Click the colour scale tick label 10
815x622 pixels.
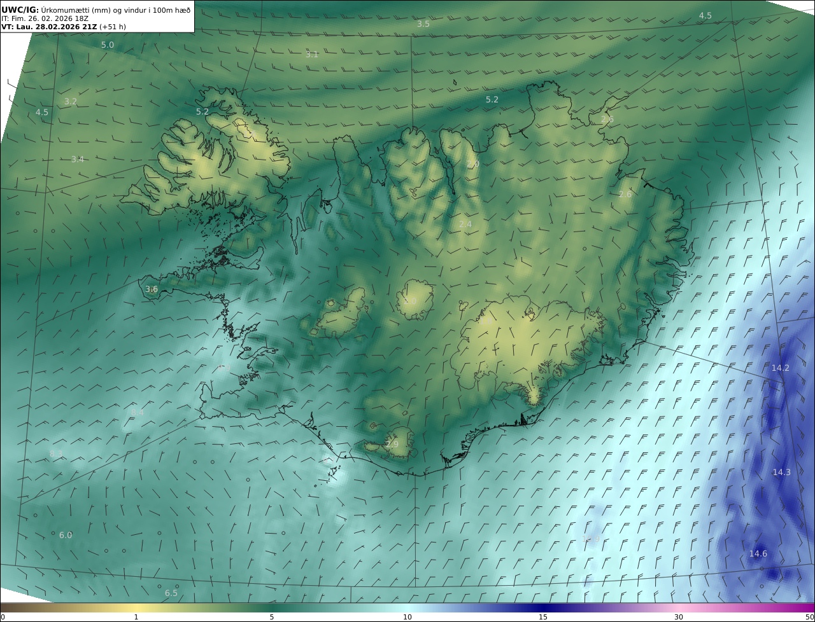coord(407,617)
